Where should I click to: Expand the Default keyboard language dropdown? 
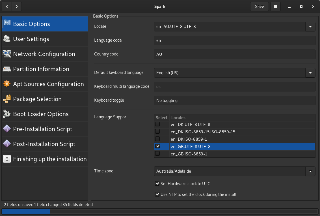coord(310,73)
